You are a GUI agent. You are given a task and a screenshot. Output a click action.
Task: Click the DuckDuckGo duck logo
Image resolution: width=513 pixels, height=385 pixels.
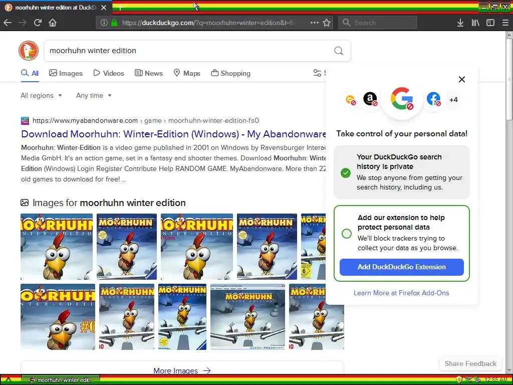tap(29, 51)
